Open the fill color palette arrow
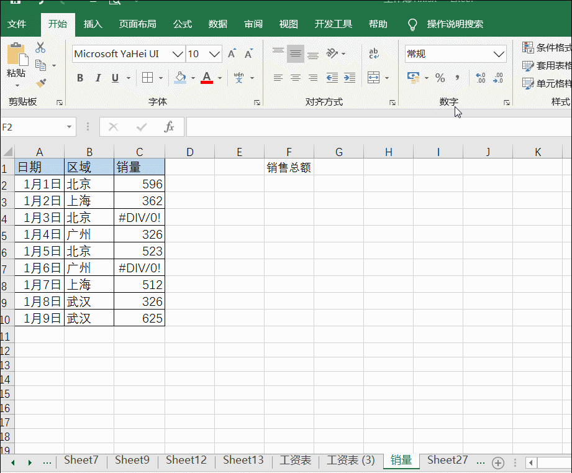572x473 pixels. [x=193, y=77]
